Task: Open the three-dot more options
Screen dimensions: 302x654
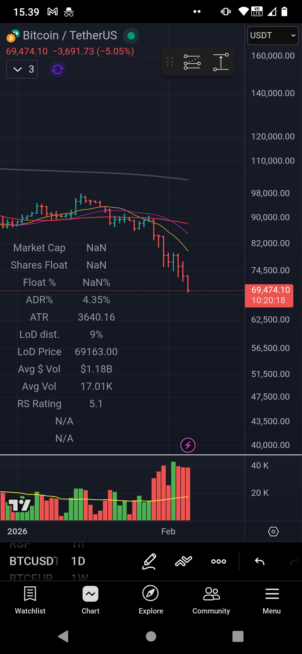Action: (x=219, y=561)
